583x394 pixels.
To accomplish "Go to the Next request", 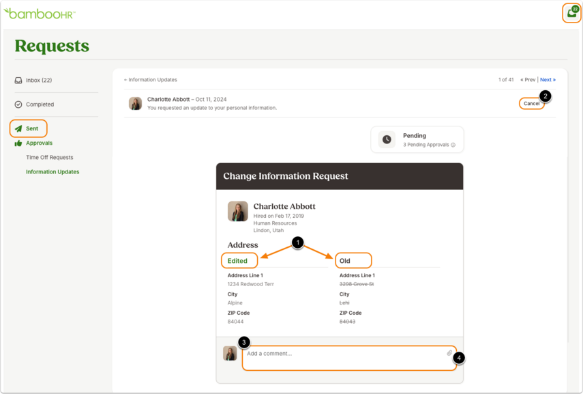I will (548, 80).
